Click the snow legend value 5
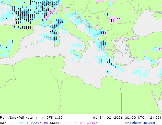162x125 pixels. (x=75, y=123)
